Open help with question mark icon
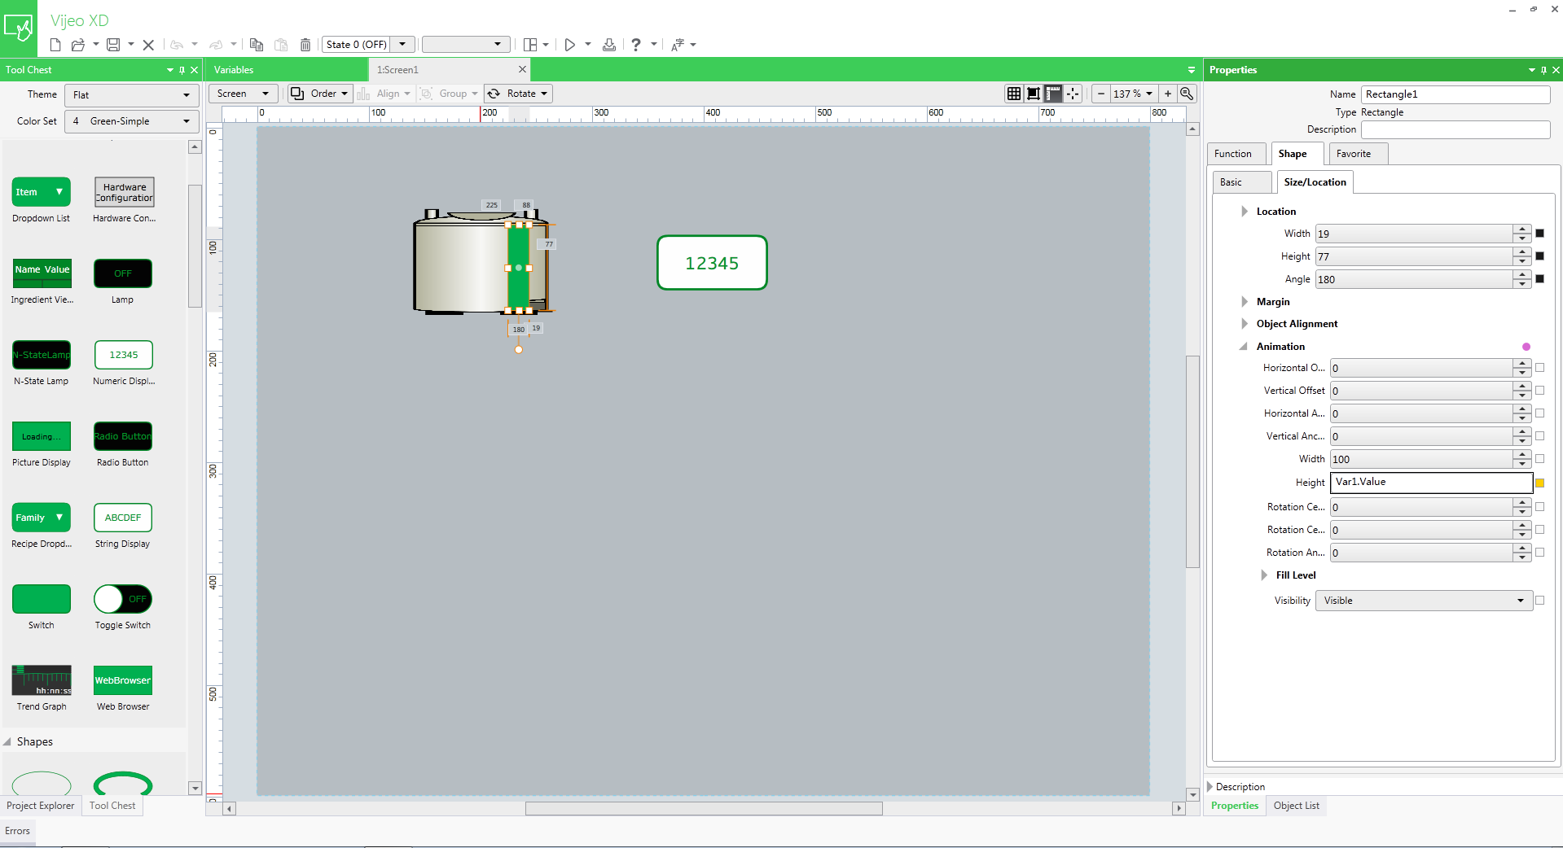The height and width of the screenshot is (848, 1563). pos(636,45)
